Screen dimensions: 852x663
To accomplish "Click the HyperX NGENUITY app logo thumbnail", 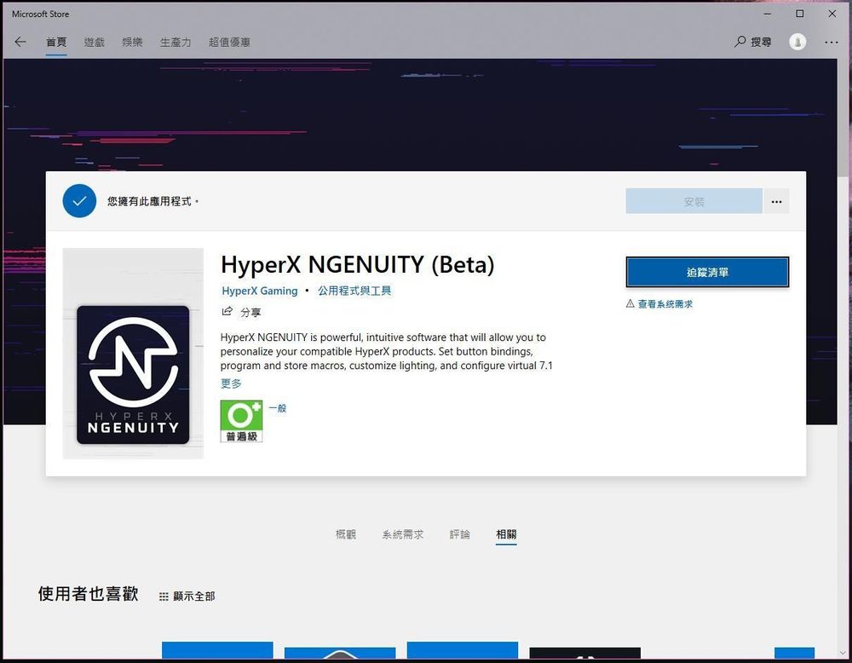I will tap(132, 375).
